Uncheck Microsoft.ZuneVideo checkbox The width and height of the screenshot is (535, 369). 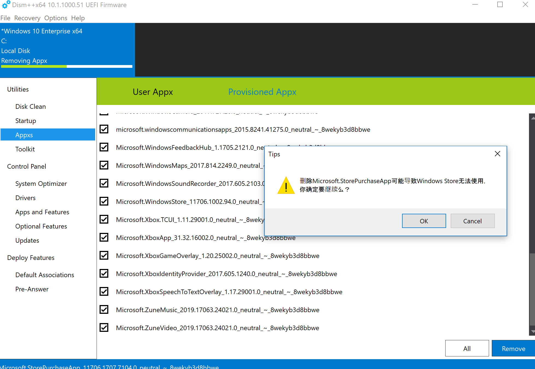(x=104, y=327)
